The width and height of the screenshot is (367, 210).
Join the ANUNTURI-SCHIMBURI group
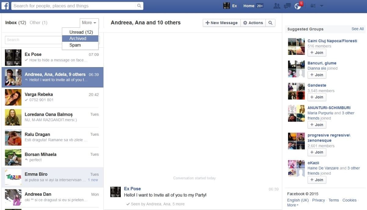317,125
